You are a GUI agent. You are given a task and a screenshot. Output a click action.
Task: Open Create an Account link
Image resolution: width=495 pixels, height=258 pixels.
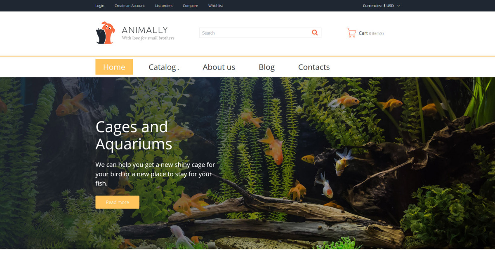[x=130, y=6]
